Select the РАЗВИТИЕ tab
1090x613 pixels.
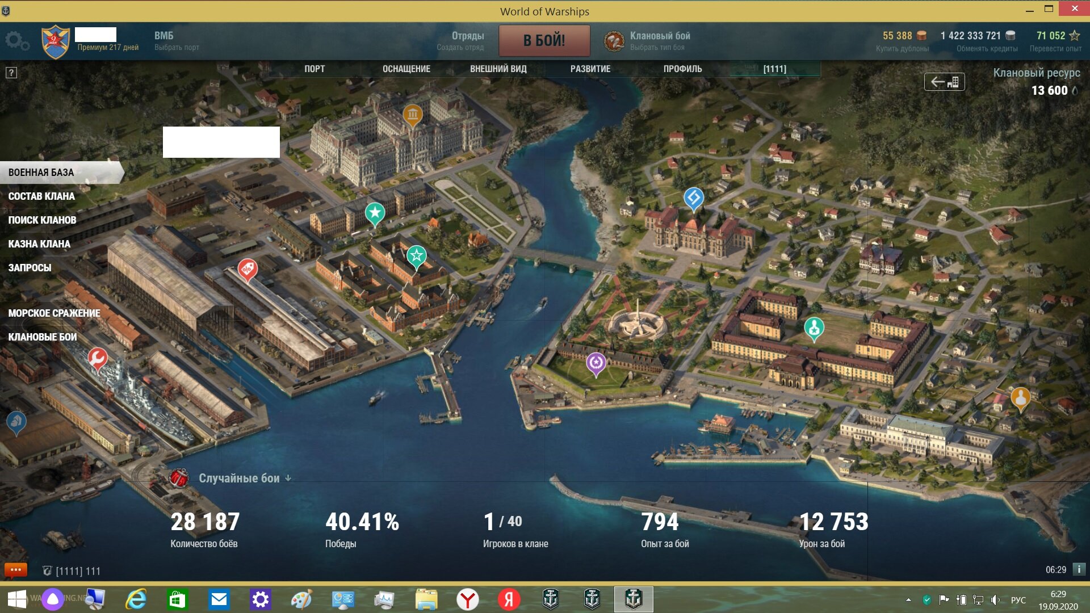(590, 69)
